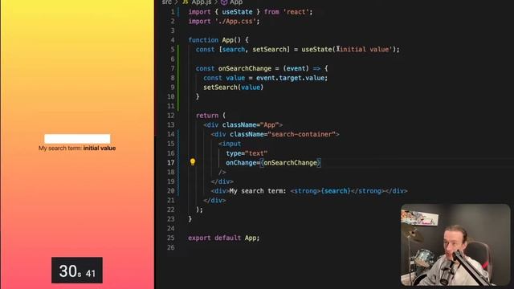Click 'useState' in the line 1 import
514x289 pixels.
click(238, 12)
